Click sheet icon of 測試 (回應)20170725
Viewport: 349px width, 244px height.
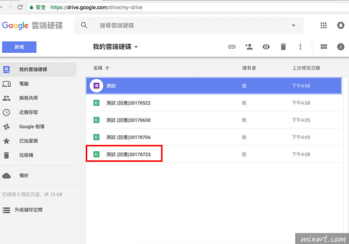coord(96,154)
